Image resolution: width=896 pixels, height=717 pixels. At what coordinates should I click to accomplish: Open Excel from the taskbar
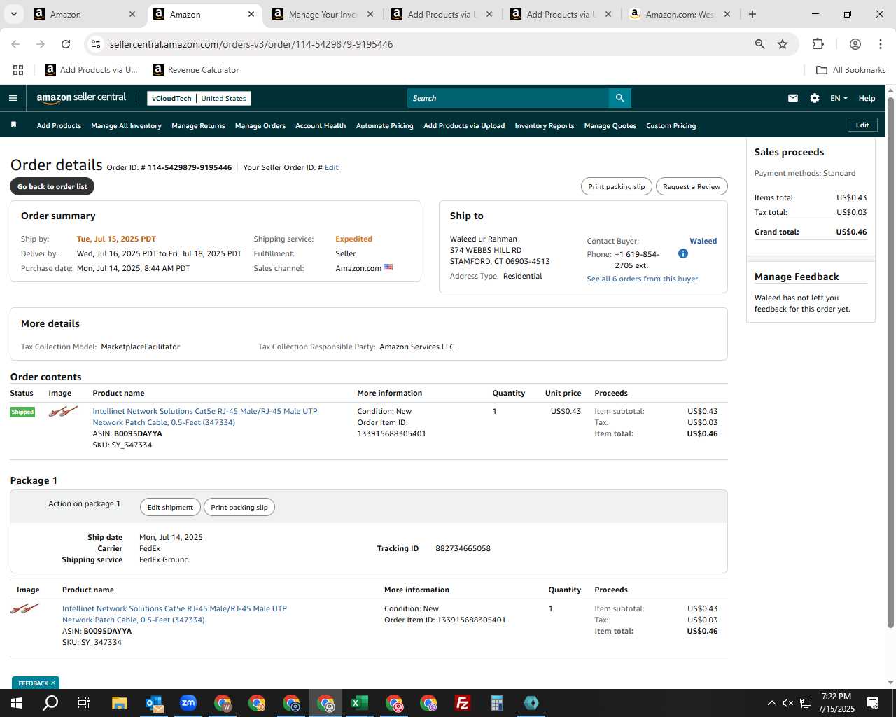360,703
